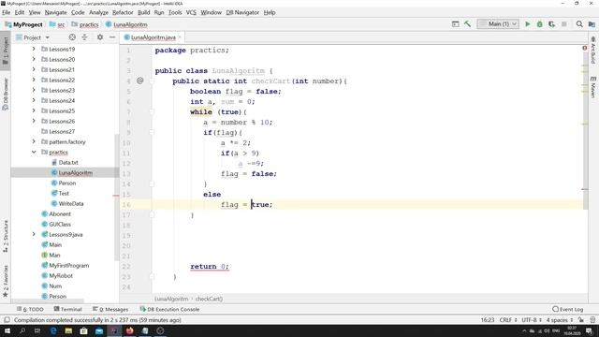Toggle tool window bars icon in status bar corner
Image resolution: width=599 pixels, height=337 pixels.
click(7, 320)
